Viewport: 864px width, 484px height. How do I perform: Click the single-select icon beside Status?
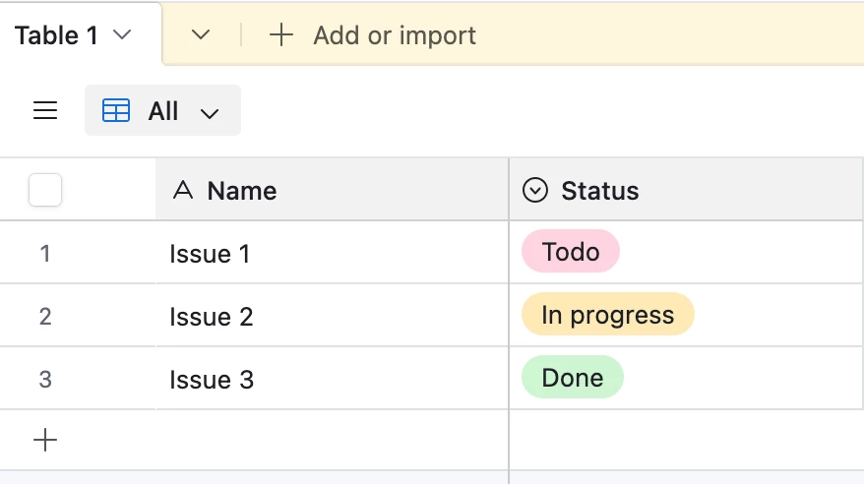[534, 190]
